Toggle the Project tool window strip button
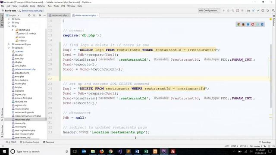 [x=2, y=21]
